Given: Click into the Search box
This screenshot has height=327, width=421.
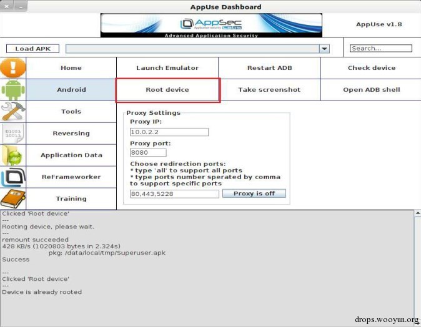Looking at the screenshot, I should point(381,48).
